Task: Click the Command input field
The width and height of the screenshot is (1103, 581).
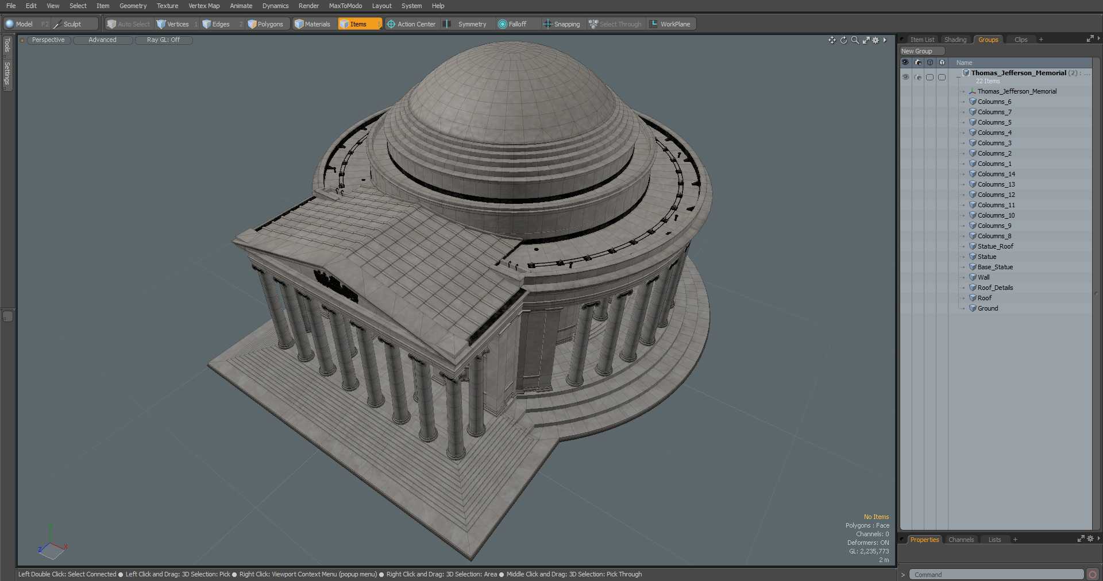Action: [996, 575]
